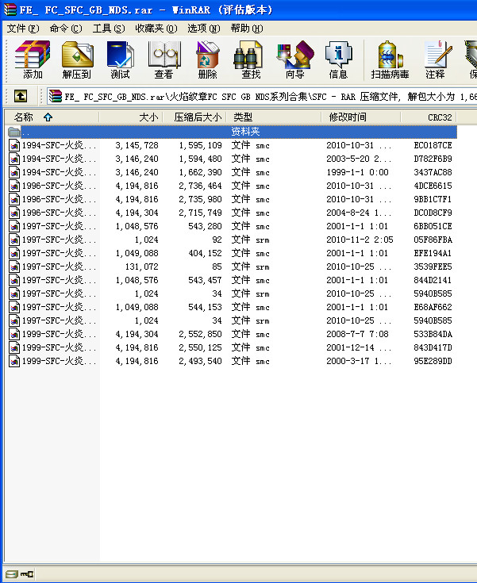Open the 文件(F) menu
The width and height of the screenshot is (477, 583).
23,29
